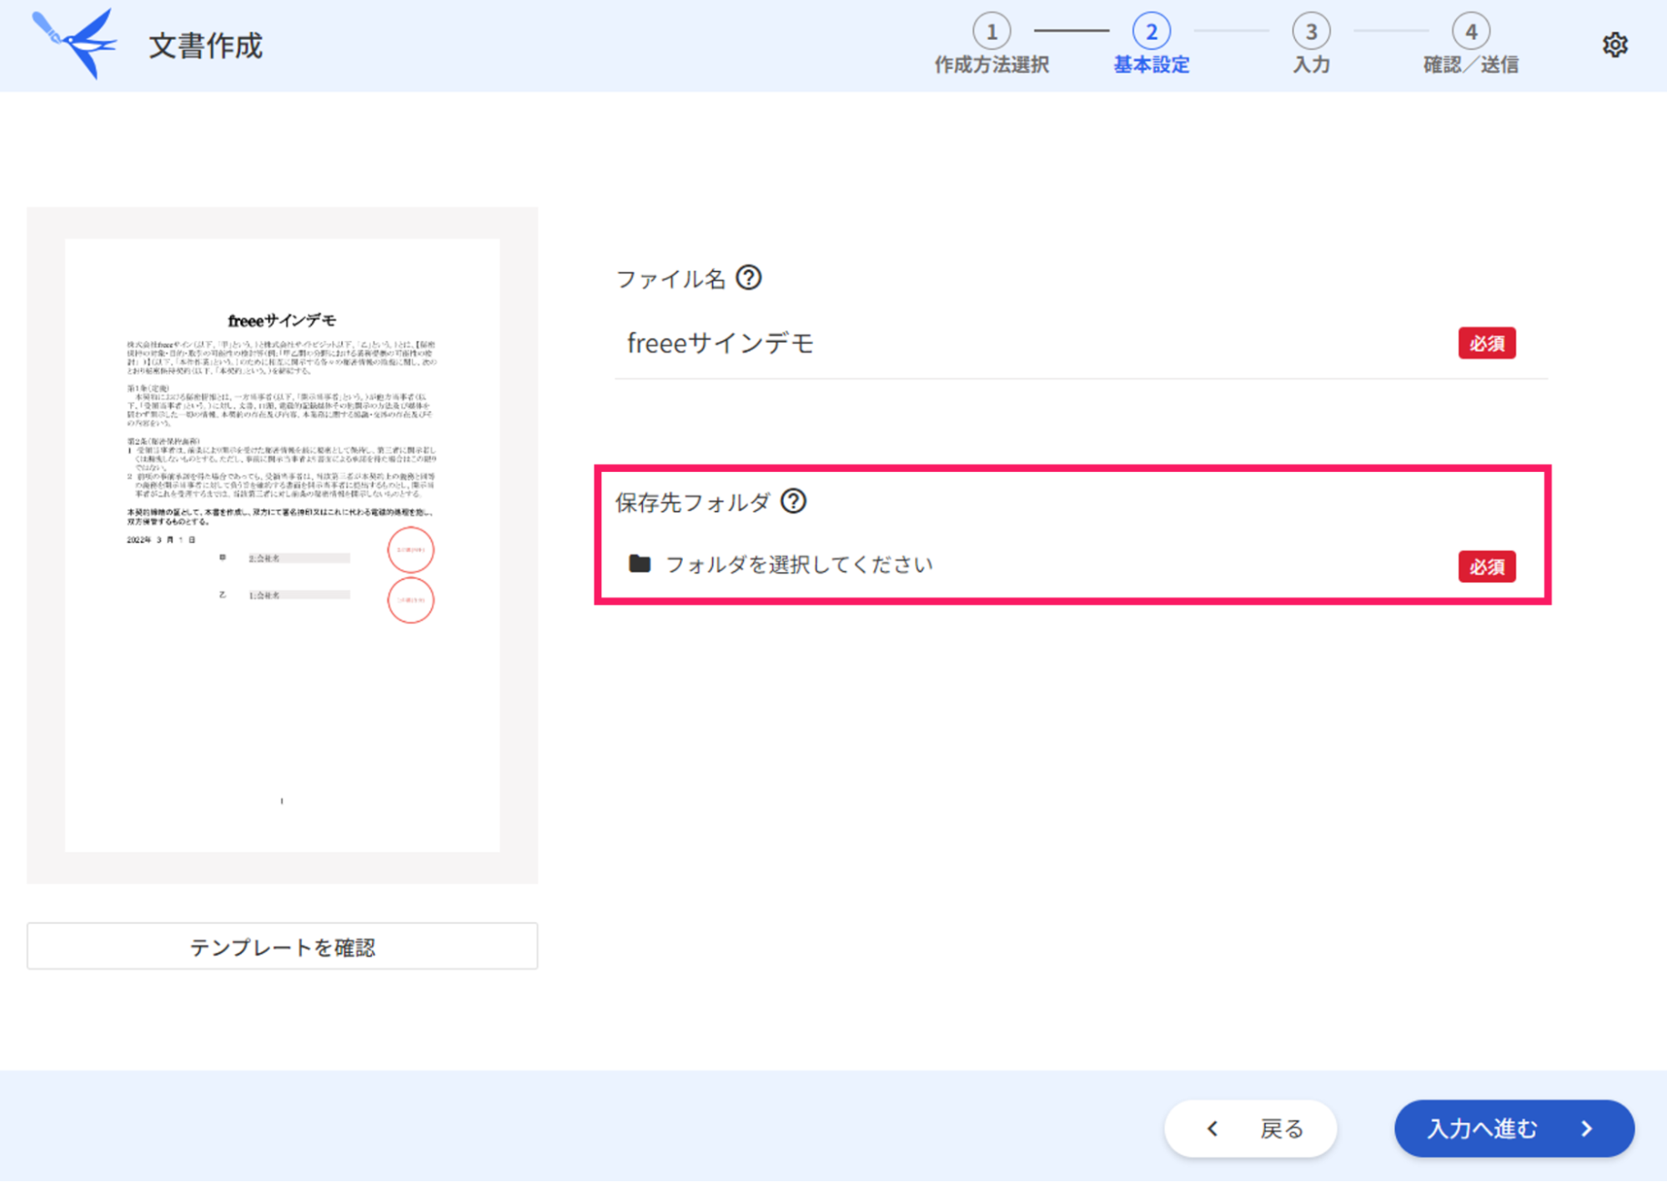Open the document preview thumbnail
This screenshot has height=1182, width=1667.
[x=282, y=545]
